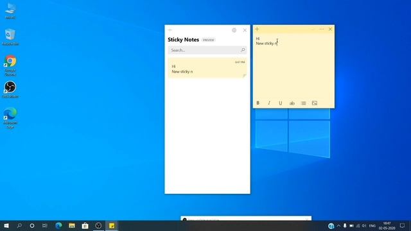Open the volume tray control
The image size is (411, 231).
[x=364, y=226]
